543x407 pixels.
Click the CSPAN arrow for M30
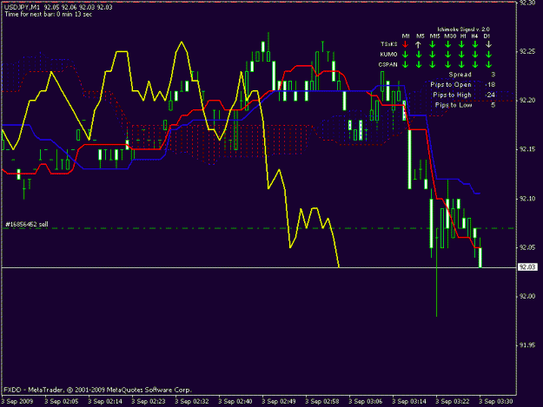[448, 64]
